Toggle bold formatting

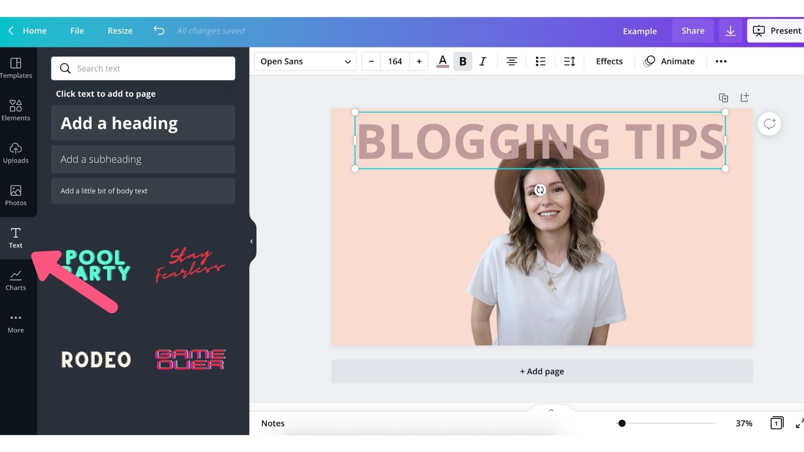[x=463, y=62]
